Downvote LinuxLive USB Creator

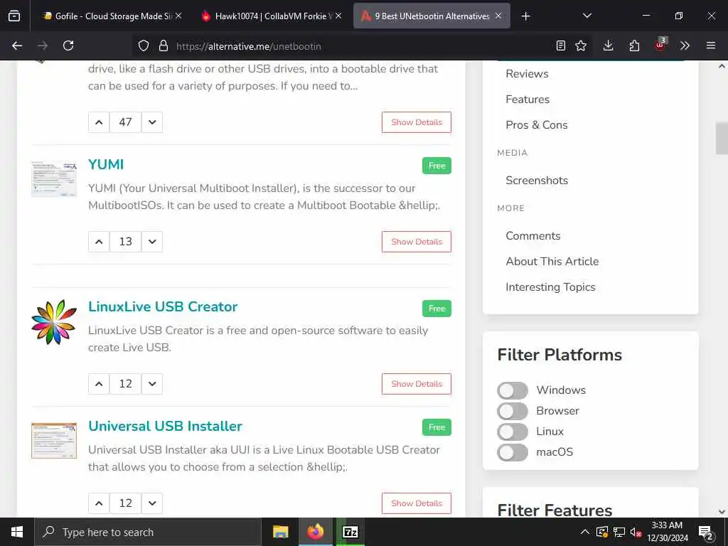click(152, 384)
